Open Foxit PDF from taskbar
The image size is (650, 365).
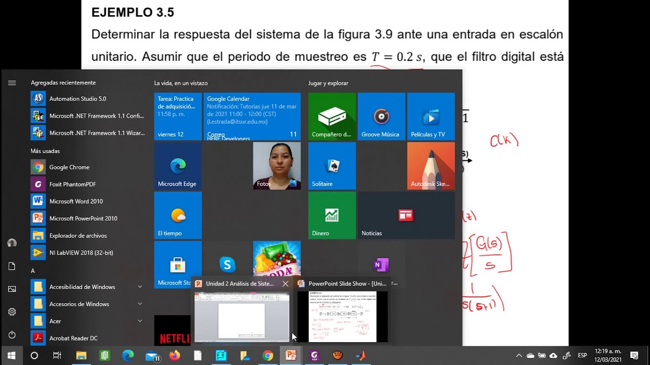pyautogui.click(x=314, y=355)
